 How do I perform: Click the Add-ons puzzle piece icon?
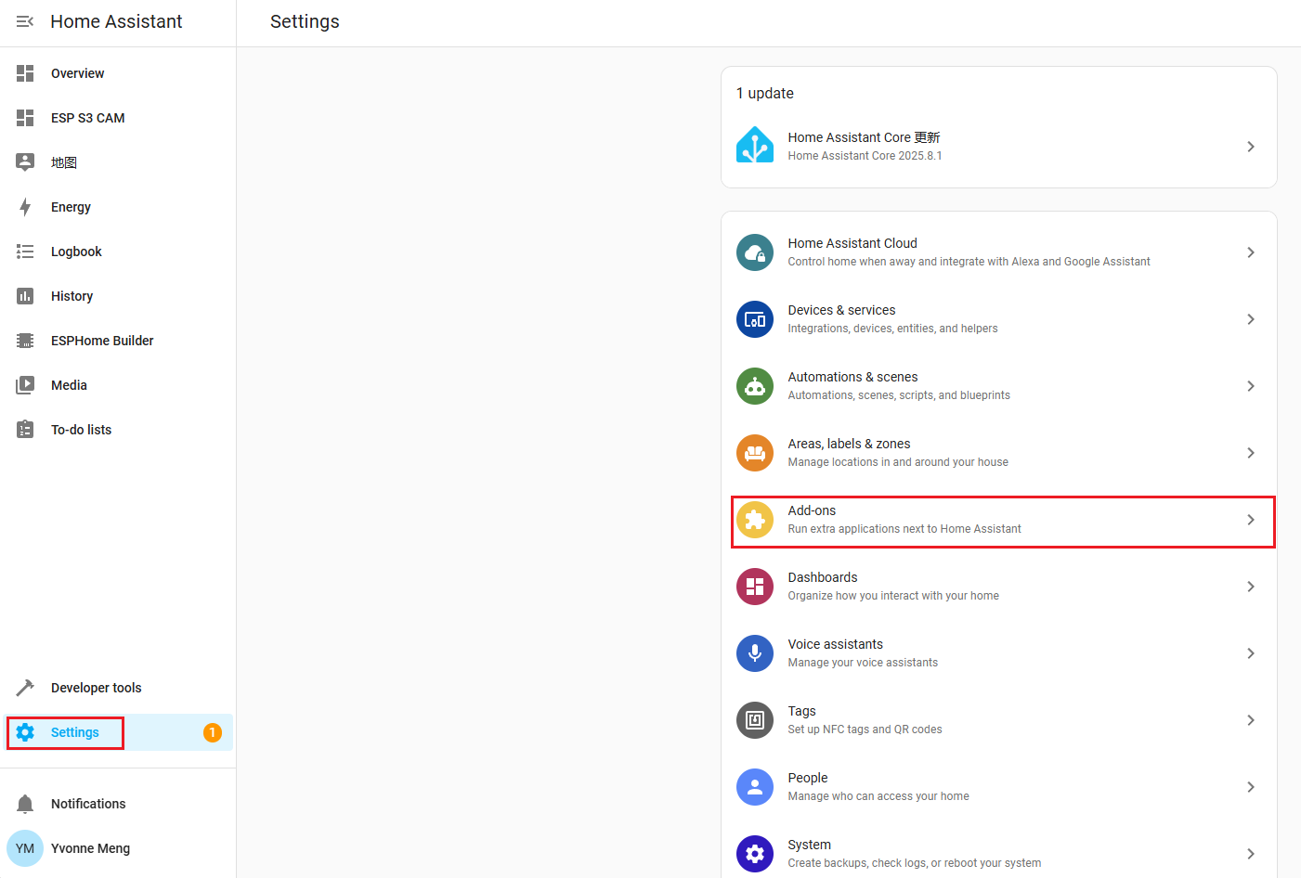tap(755, 520)
